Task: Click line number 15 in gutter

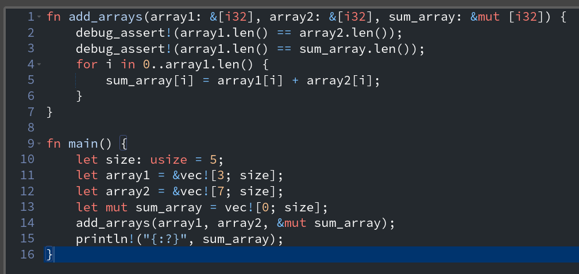Action: pos(27,239)
